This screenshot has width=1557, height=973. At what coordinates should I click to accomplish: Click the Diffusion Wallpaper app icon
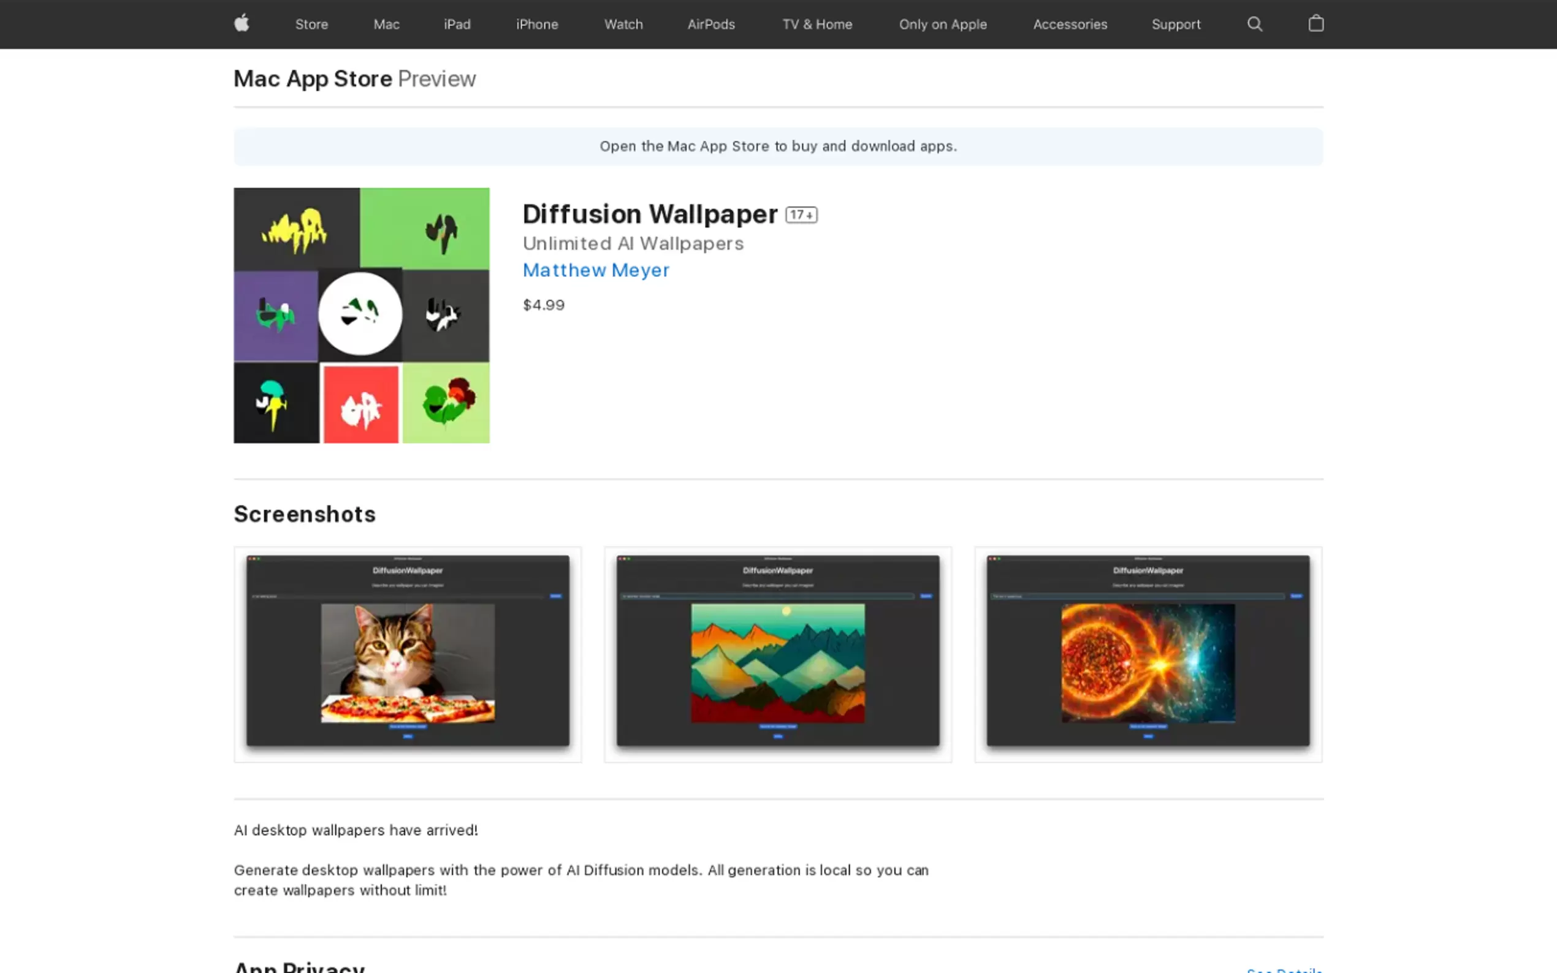pos(361,316)
